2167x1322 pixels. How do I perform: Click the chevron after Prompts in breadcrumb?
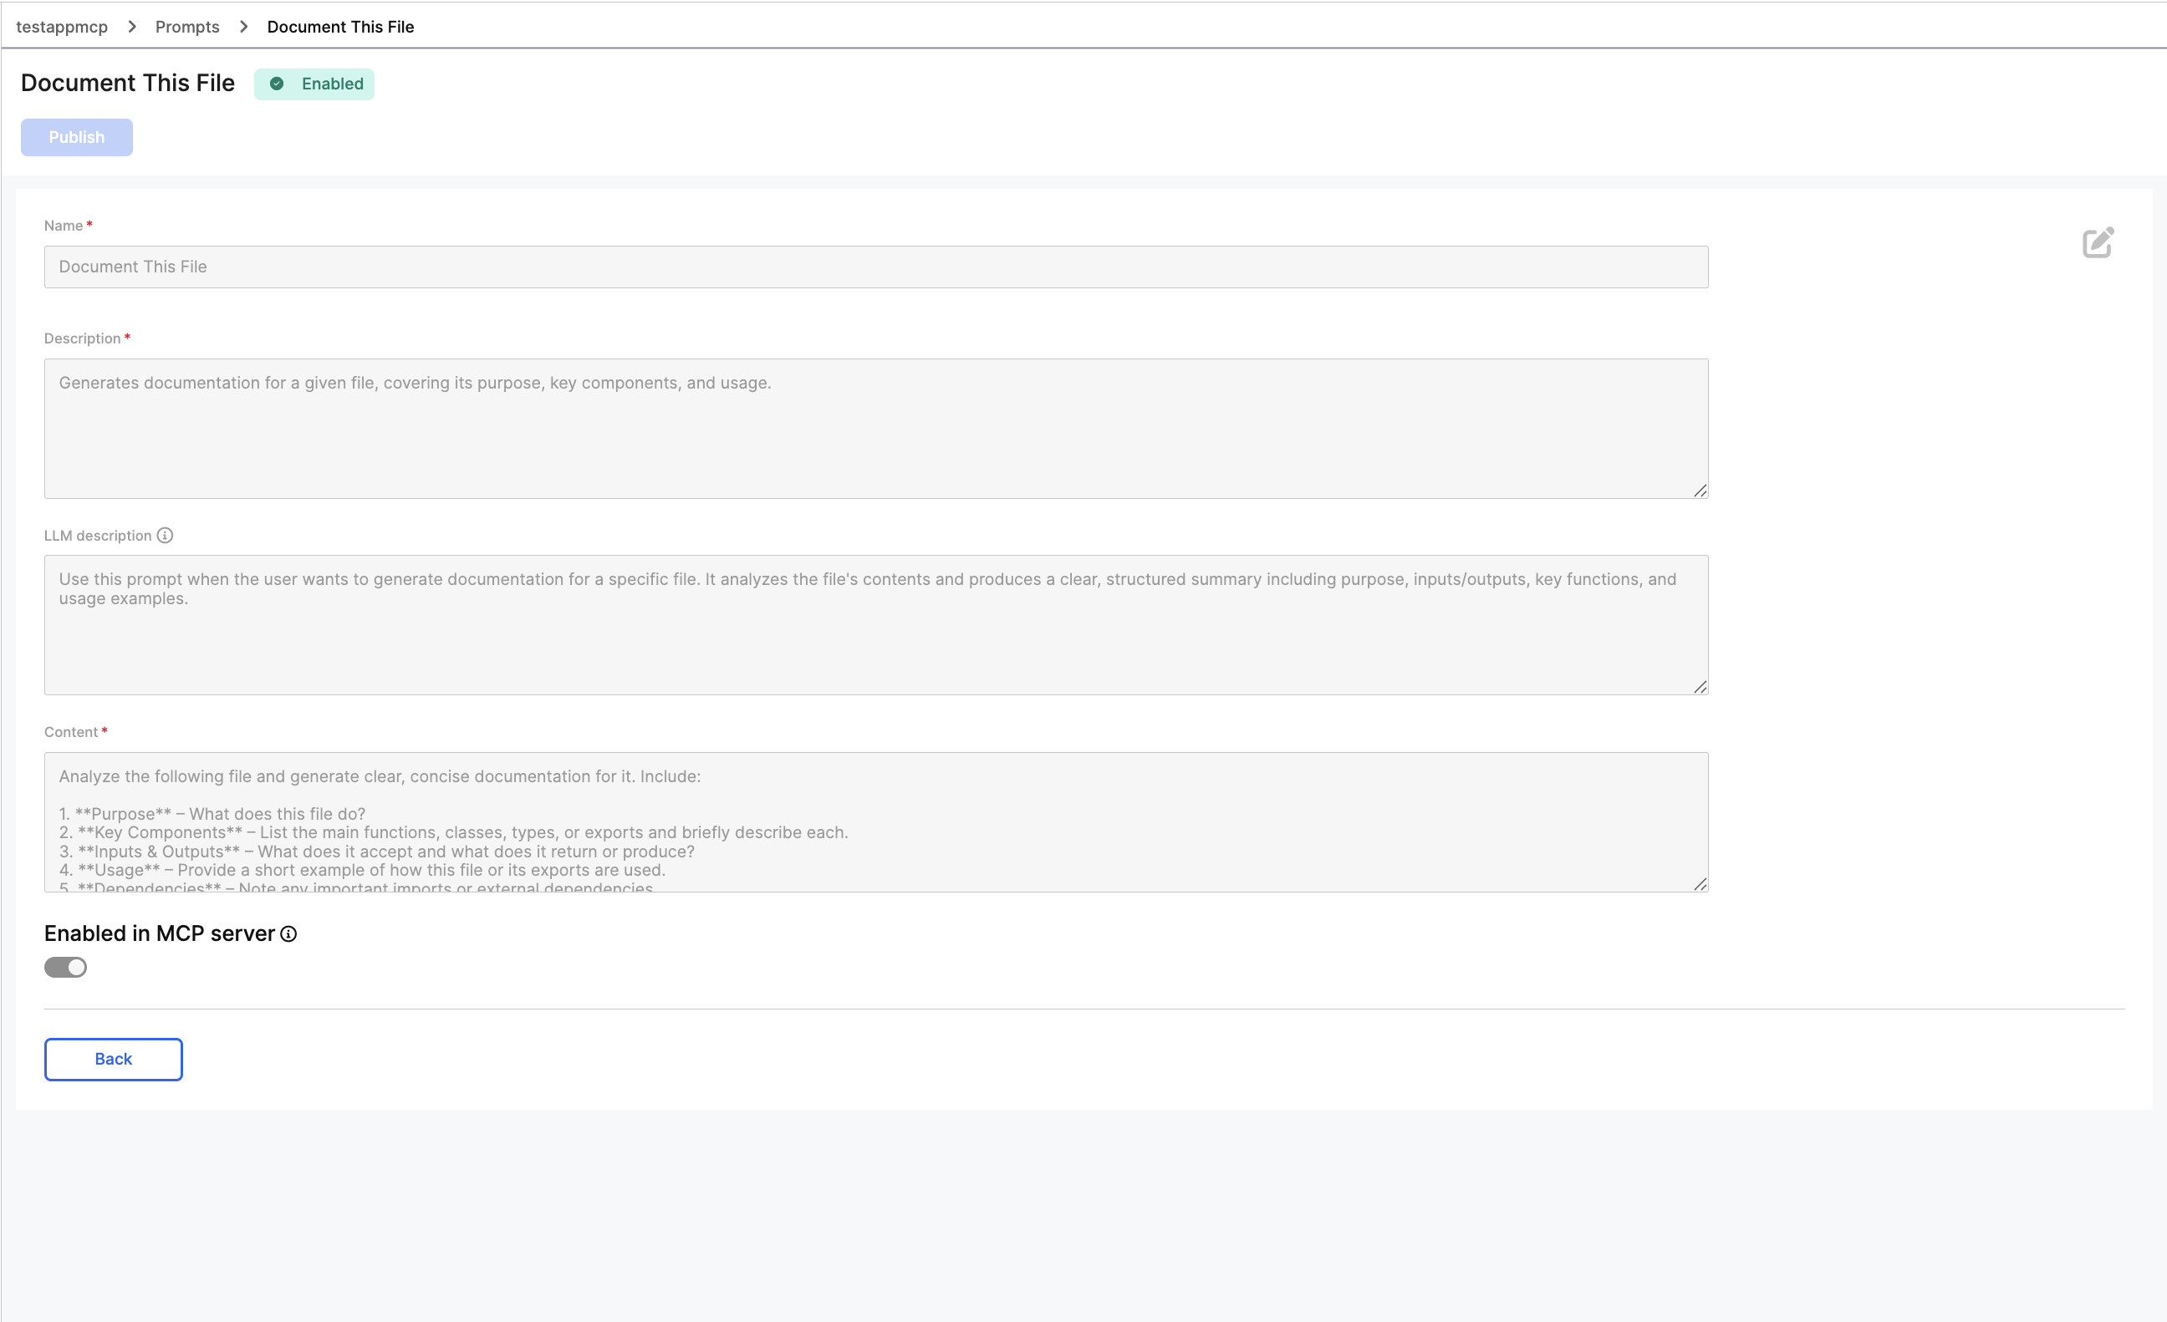click(243, 27)
